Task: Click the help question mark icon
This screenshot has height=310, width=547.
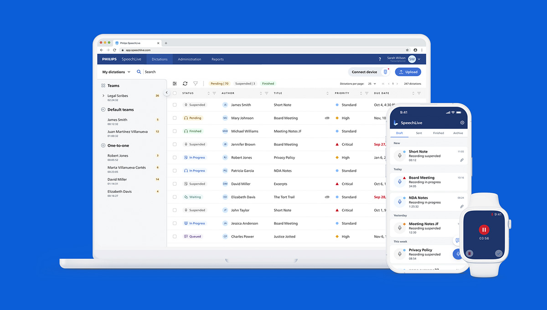Action: pyautogui.click(x=380, y=59)
